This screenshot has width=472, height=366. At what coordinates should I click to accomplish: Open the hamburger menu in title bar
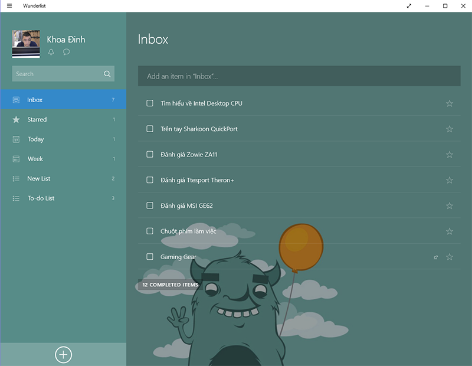point(9,6)
